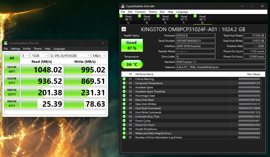The image size is (270, 157).
Task: Click the previous disk arrow in CrystalDiskInfo
Action: (x=124, y=29)
